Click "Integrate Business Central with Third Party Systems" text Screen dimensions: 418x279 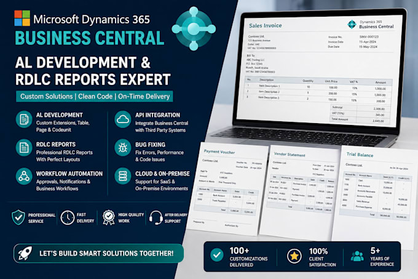(x=162, y=127)
